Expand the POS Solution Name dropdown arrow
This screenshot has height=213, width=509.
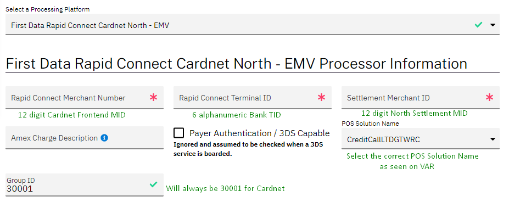493,139
